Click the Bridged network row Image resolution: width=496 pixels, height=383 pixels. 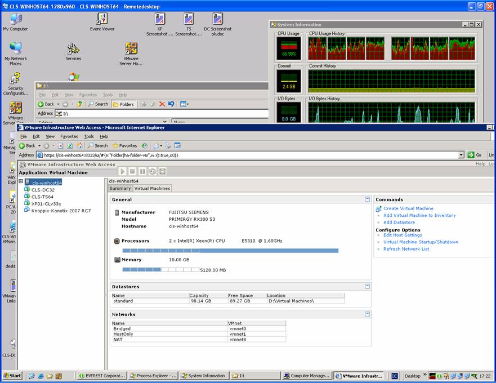pyautogui.click(x=199, y=328)
